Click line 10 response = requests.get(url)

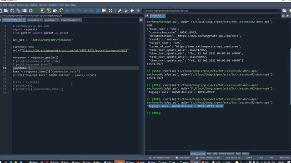[x=35, y=58]
